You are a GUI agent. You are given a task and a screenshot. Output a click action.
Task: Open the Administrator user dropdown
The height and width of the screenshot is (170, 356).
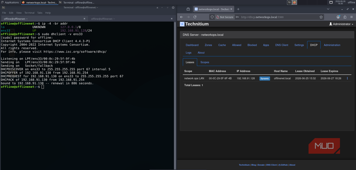tap(341, 24)
